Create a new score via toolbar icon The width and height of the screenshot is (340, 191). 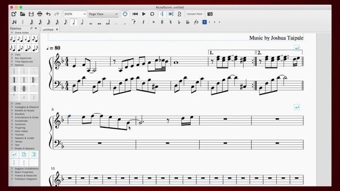click(x=14, y=14)
